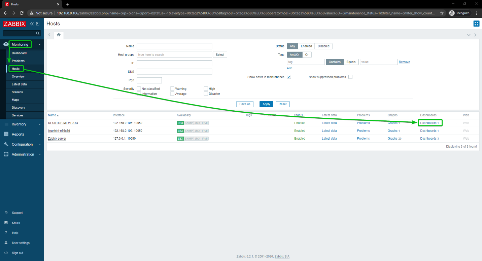Open Dashboard under Monitoring

click(19, 53)
